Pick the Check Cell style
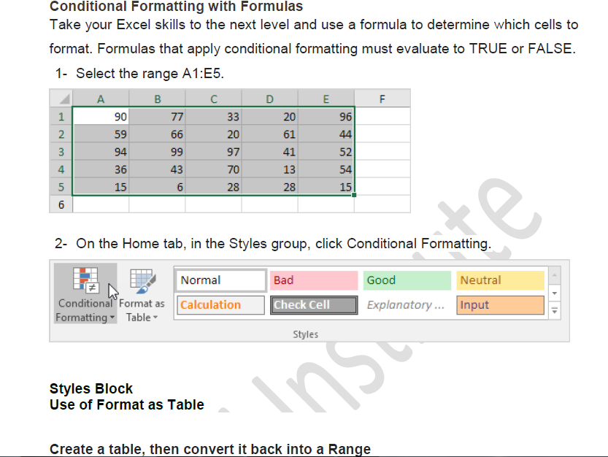Image resolution: width=608 pixels, height=457 pixels. [x=315, y=305]
